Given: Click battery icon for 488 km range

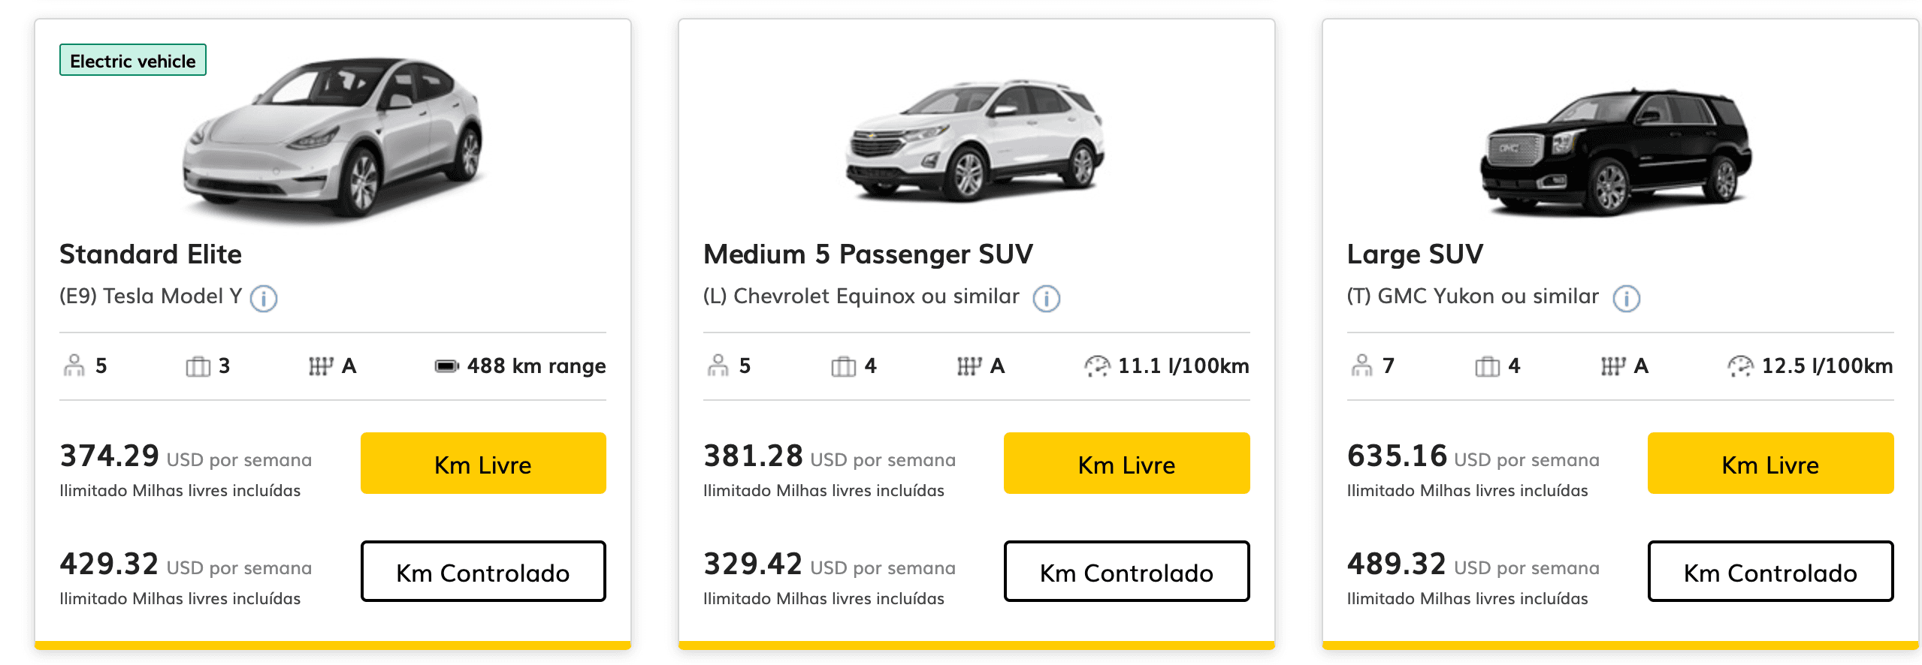Looking at the screenshot, I should pyautogui.click(x=446, y=366).
